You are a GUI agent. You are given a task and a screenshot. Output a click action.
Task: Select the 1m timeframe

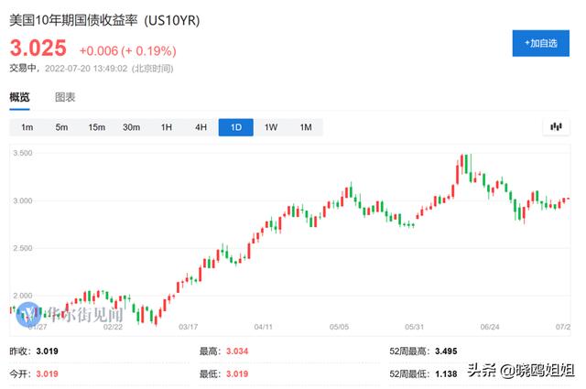(27, 127)
